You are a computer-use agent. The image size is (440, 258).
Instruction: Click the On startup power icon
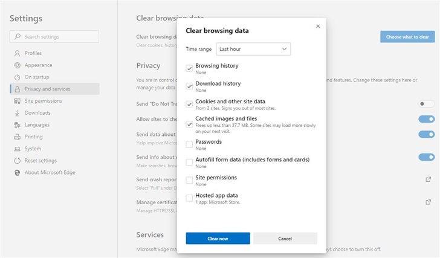18,77
